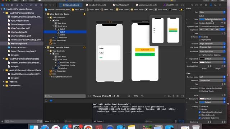
Task: Show the Quick Help inspector
Action: (201, 5)
